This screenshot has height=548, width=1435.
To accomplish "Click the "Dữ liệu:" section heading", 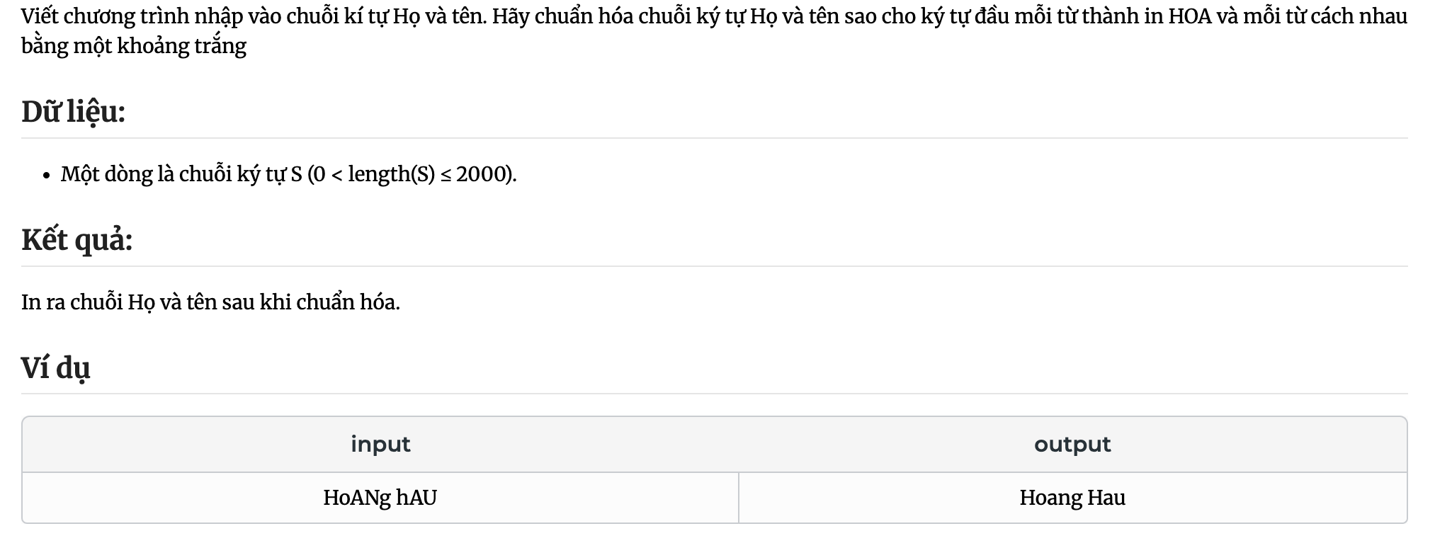I will coord(73,112).
